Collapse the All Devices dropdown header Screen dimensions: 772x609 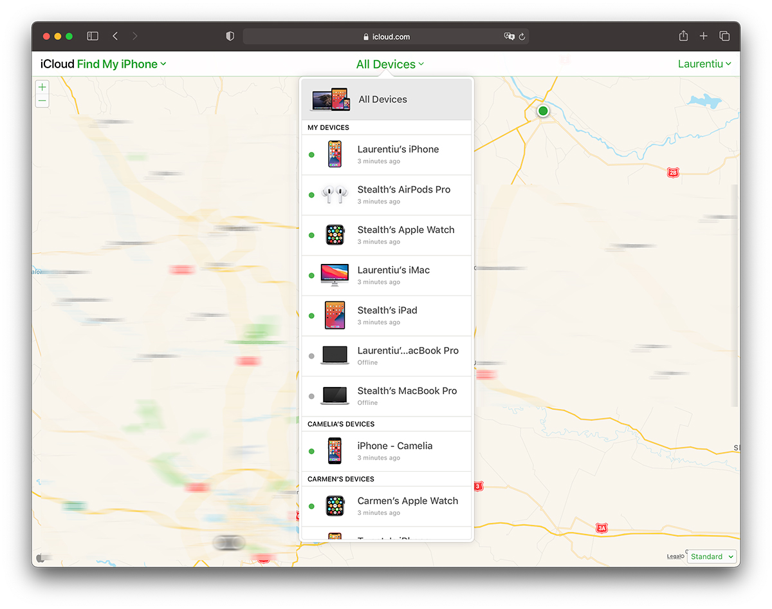pos(390,64)
